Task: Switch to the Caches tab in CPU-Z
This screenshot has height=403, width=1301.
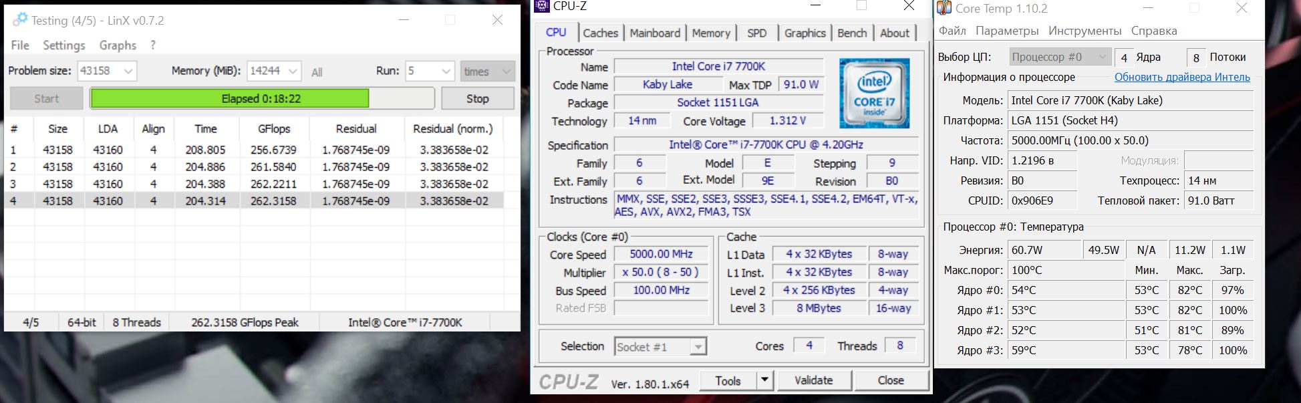Action: click(600, 33)
